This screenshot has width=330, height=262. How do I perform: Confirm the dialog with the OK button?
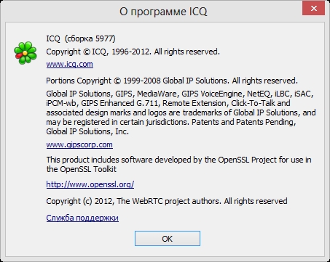pos(168,239)
